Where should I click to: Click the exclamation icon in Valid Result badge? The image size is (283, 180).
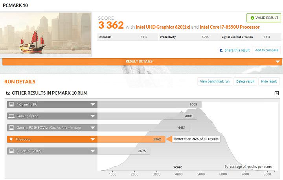(251, 18)
